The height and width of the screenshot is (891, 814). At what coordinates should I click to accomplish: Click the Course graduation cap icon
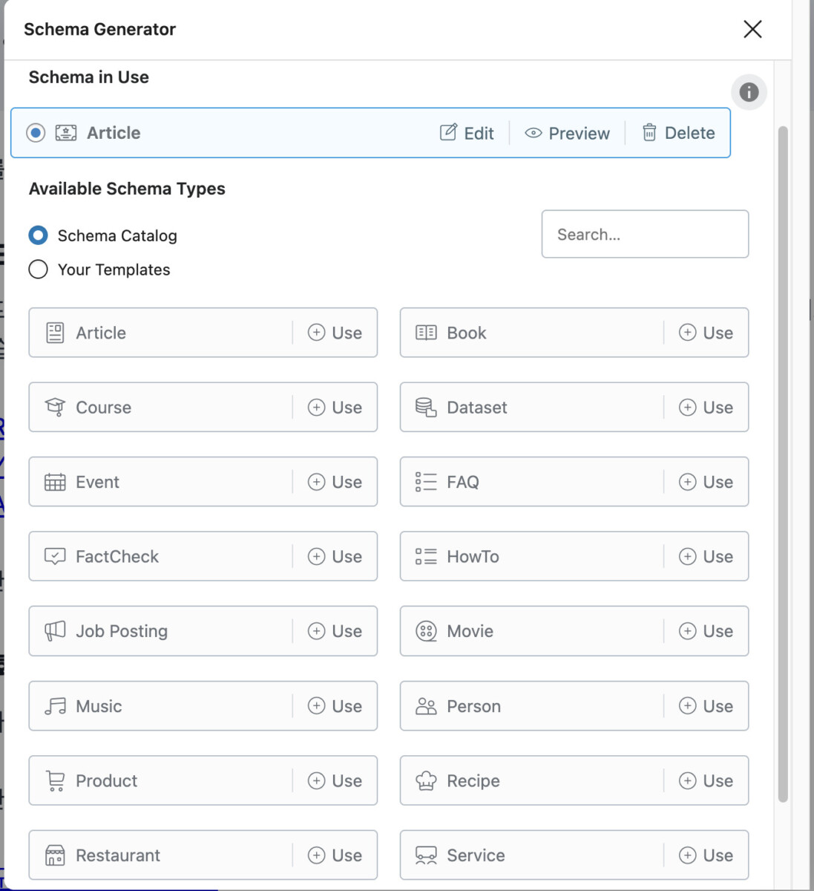(x=55, y=407)
